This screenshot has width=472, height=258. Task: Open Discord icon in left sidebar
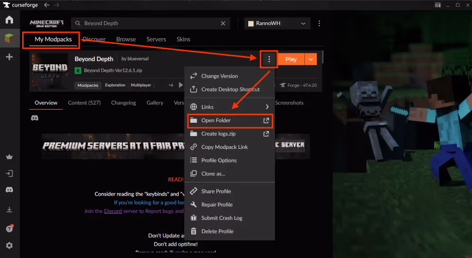tap(9, 190)
